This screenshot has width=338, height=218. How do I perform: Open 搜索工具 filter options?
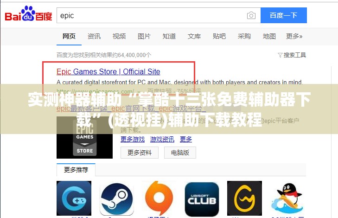pos(292,55)
